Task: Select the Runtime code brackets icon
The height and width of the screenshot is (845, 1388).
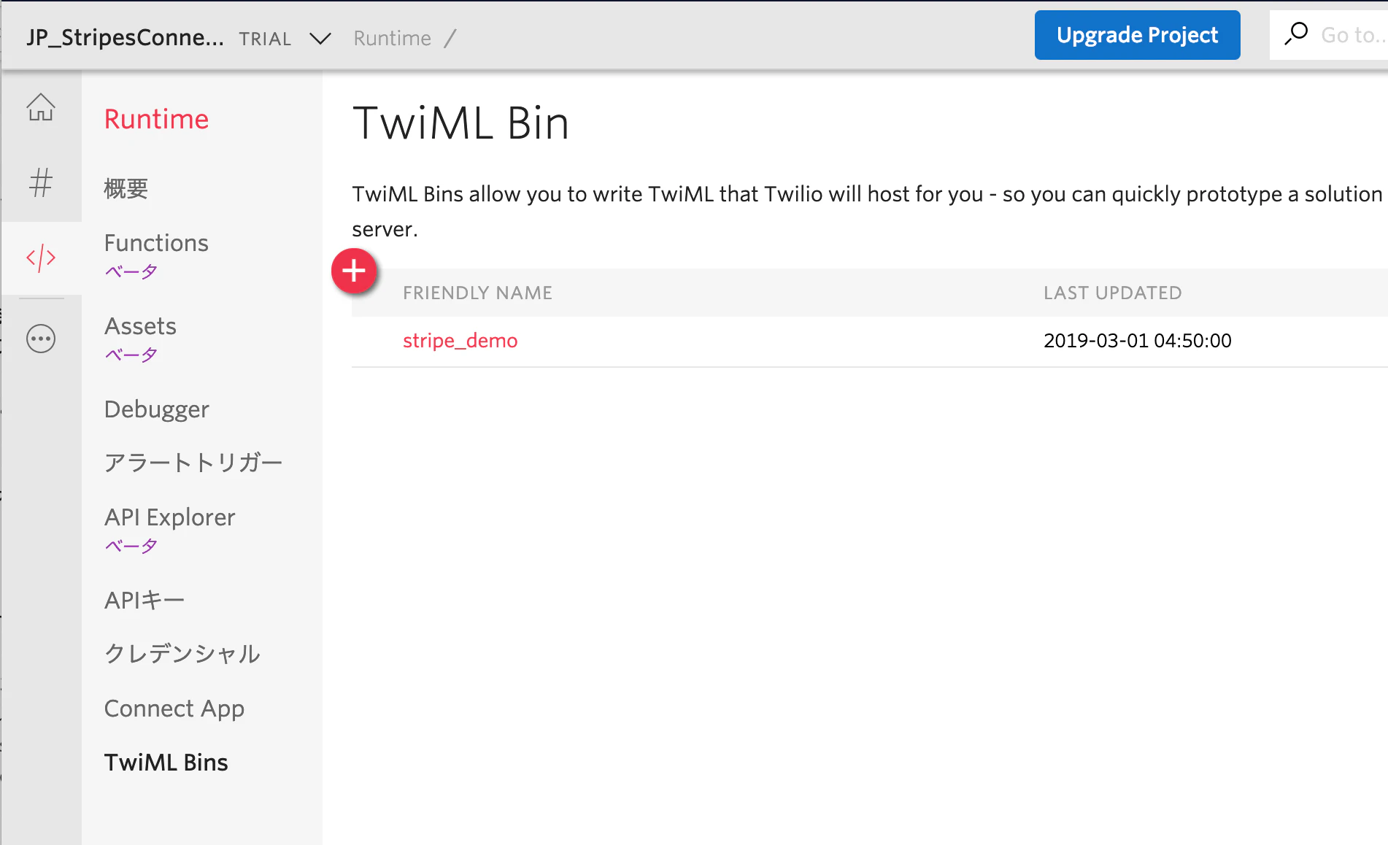Action: 41,258
